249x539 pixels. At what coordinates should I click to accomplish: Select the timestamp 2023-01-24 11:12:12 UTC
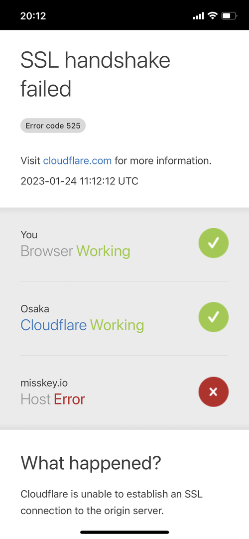tap(79, 181)
